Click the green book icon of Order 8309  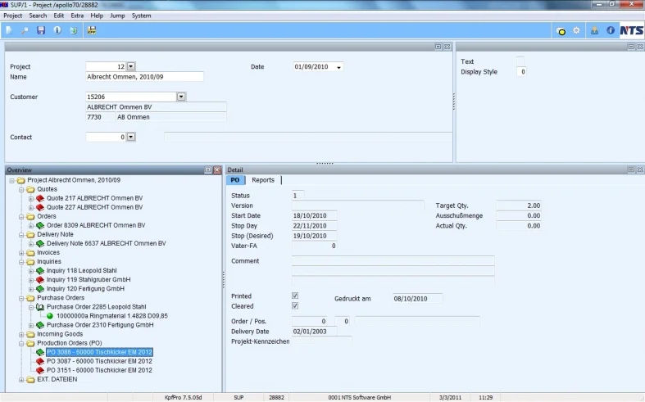coord(40,226)
